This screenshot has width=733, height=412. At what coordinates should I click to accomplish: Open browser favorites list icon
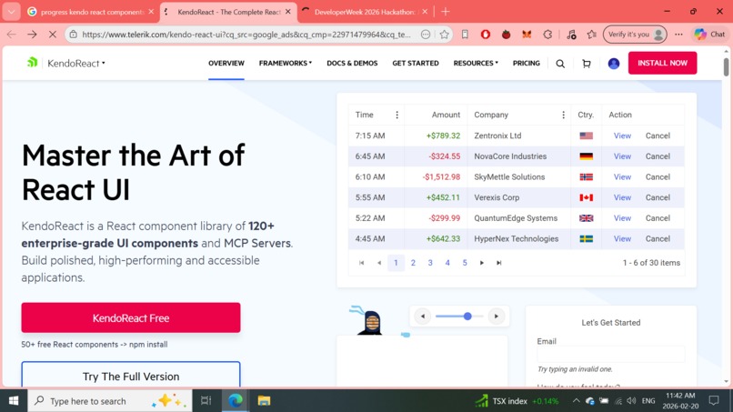tap(591, 35)
